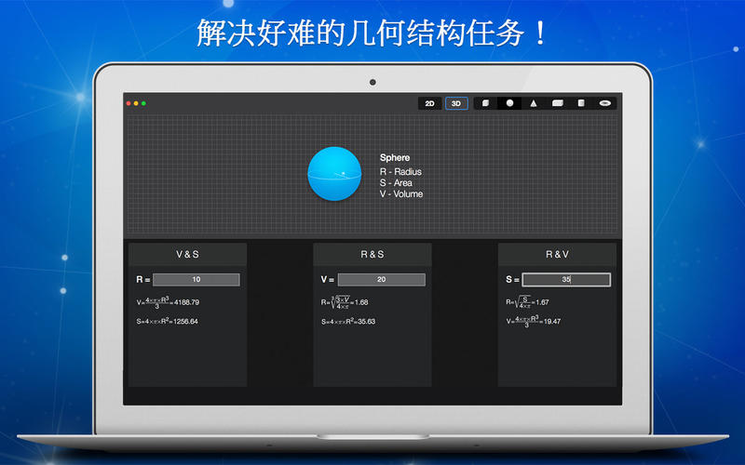745x465 pixels.
Task: Choose the sphere shape icon
Action: [509, 103]
